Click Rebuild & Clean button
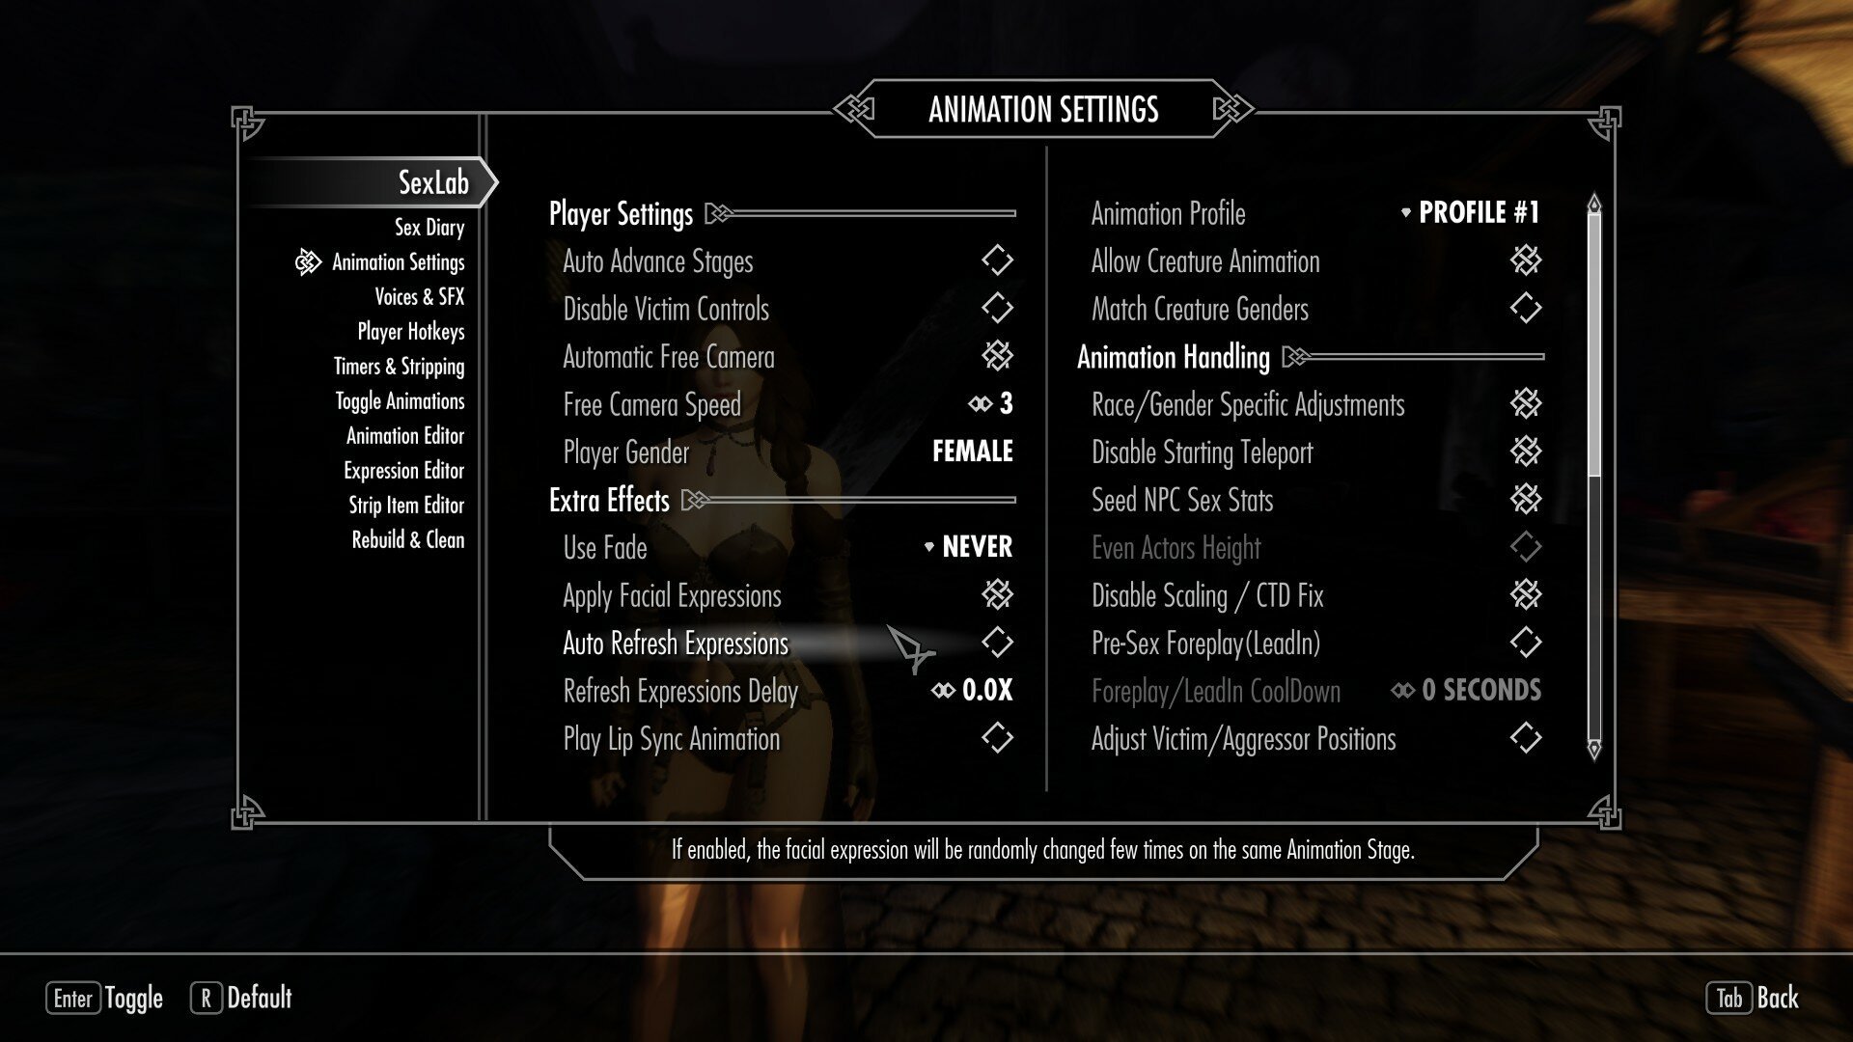This screenshot has width=1853, height=1042. tap(407, 540)
